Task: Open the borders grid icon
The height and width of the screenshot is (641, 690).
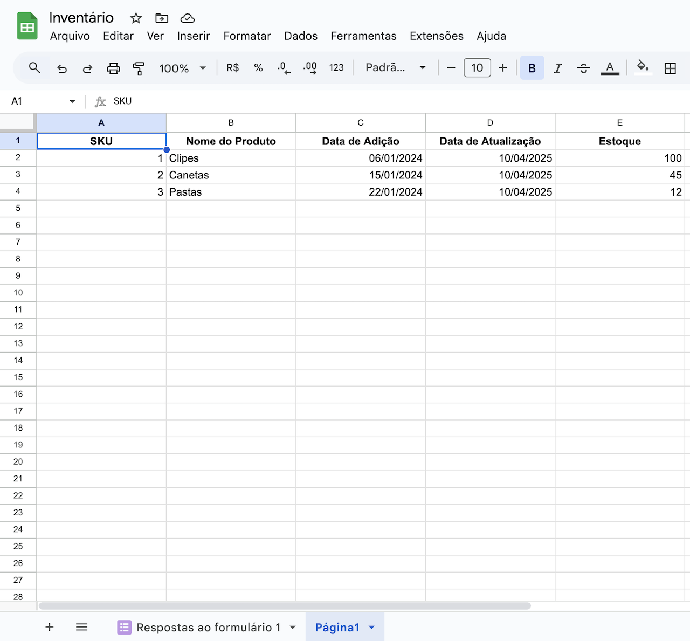Action: pyautogui.click(x=670, y=68)
